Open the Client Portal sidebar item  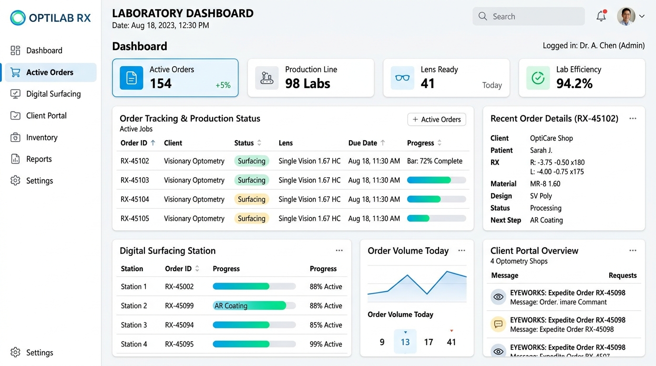pos(51,115)
